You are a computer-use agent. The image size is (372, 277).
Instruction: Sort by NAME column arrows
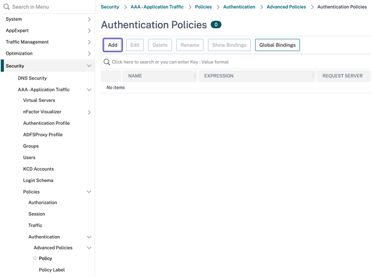(x=195, y=76)
